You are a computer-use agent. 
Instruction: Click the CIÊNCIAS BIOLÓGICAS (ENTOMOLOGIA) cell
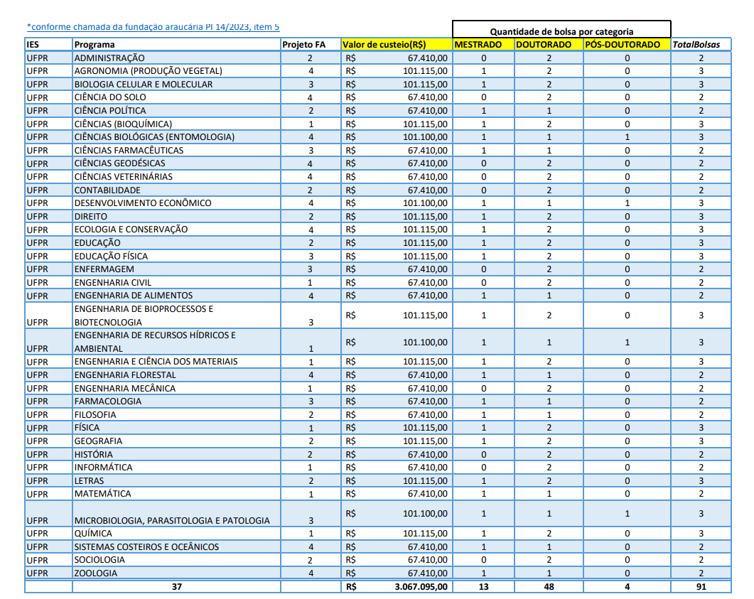pyautogui.click(x=176, y=137)
